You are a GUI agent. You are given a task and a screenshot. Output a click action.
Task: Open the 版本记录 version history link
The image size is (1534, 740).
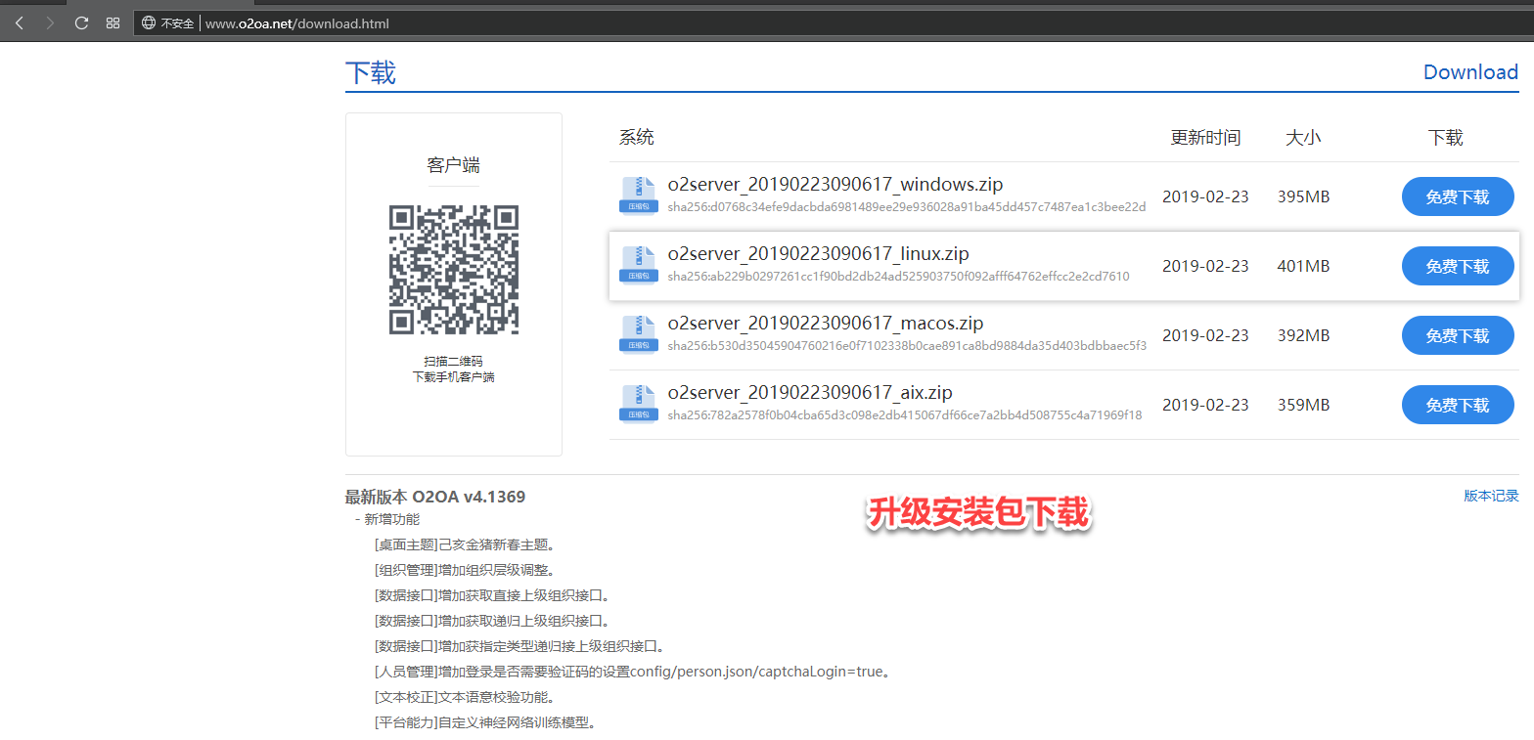click(1491, 496)
